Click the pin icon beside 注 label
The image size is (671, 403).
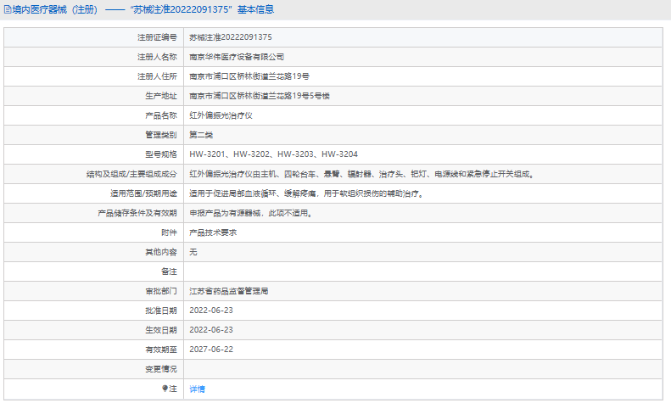tap(165, 388)
